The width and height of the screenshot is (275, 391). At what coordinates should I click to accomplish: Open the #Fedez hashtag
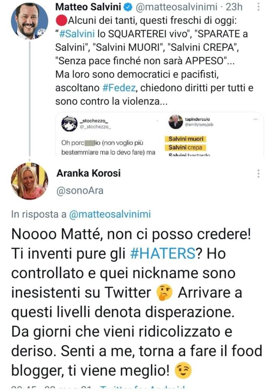point(119,87)
